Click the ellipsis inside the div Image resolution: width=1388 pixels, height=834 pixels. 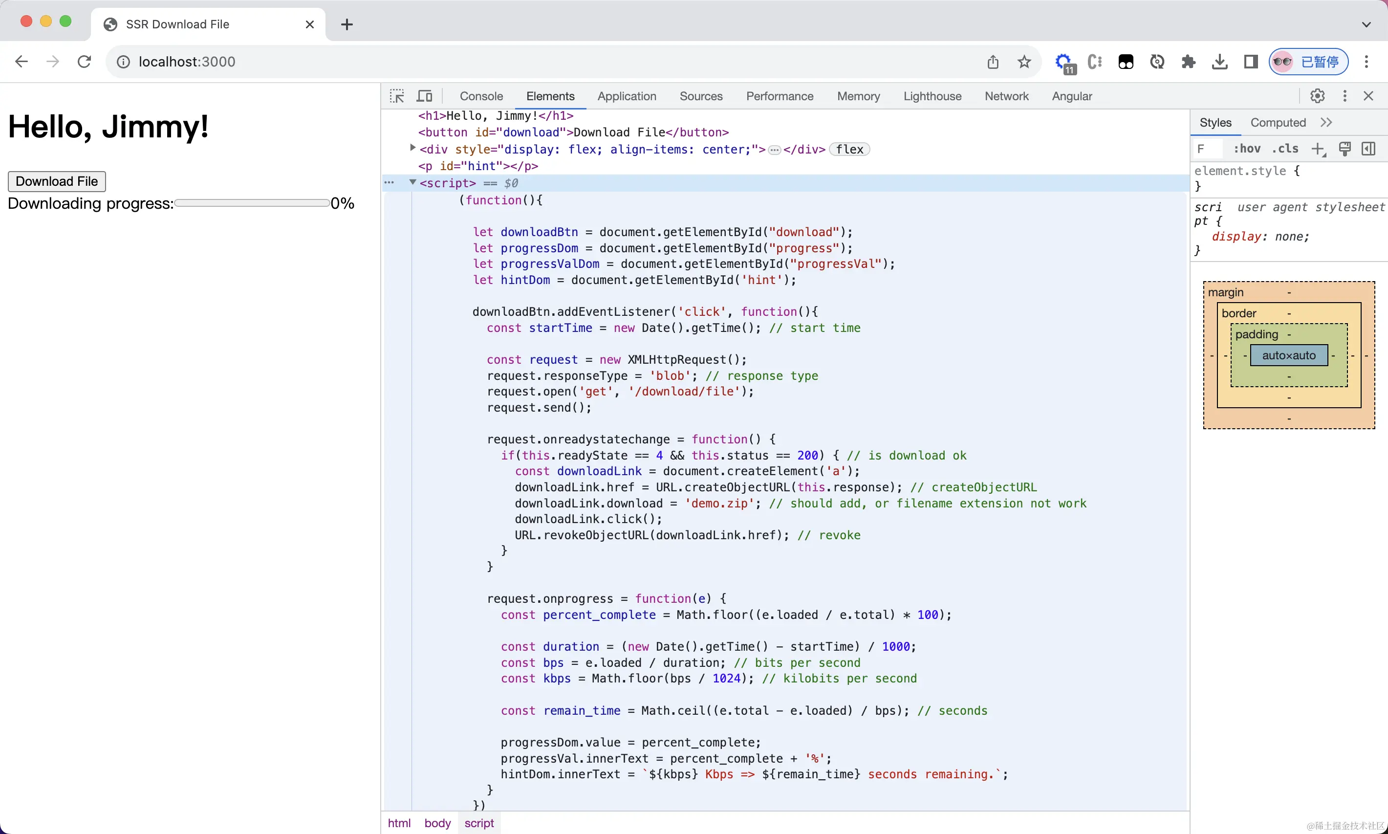pyautogui.click(x=775, y=150)
